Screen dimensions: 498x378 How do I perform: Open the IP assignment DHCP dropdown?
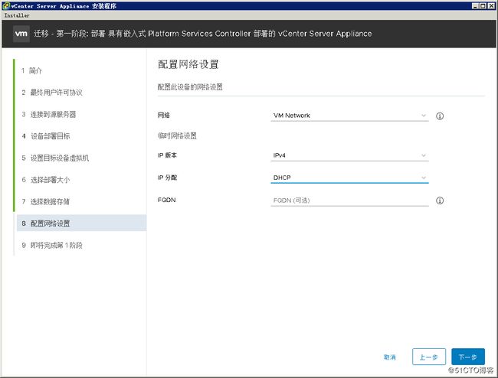click(x=349, y=178)
